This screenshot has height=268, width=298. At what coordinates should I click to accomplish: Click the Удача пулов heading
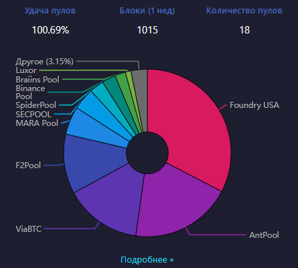[x=50, y=11]
